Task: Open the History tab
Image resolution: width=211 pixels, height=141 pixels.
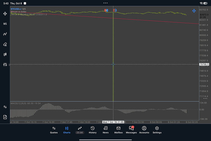Action: [x=93, y=130]
